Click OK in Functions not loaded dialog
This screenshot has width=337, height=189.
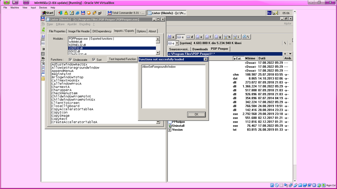pyautogui.click(x=196, y=114)
